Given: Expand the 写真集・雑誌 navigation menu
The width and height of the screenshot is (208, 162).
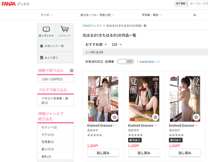Looking at the screenshot, I should tap(152, 15).
